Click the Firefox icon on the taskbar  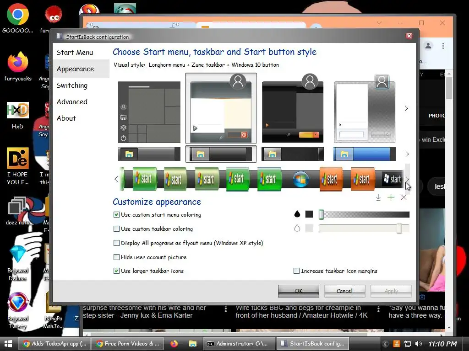point(174,344)
